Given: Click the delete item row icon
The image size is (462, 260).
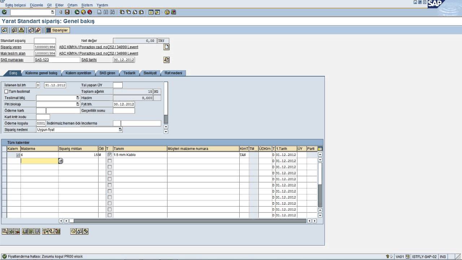Looking at the screenshot, I should click(17, 231).
